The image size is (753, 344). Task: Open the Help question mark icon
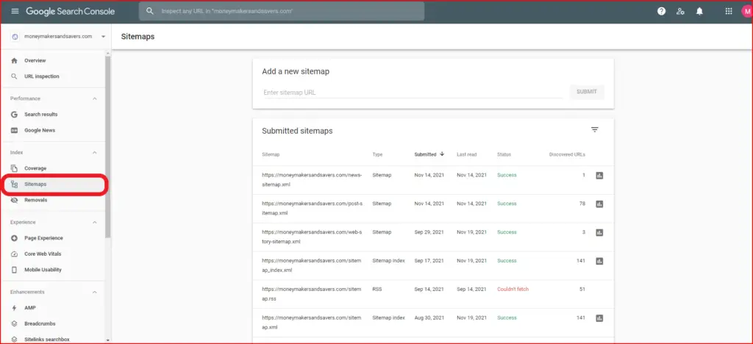point(661,11)
